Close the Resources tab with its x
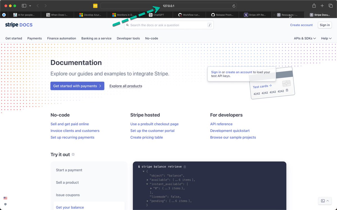 [274, 15]
